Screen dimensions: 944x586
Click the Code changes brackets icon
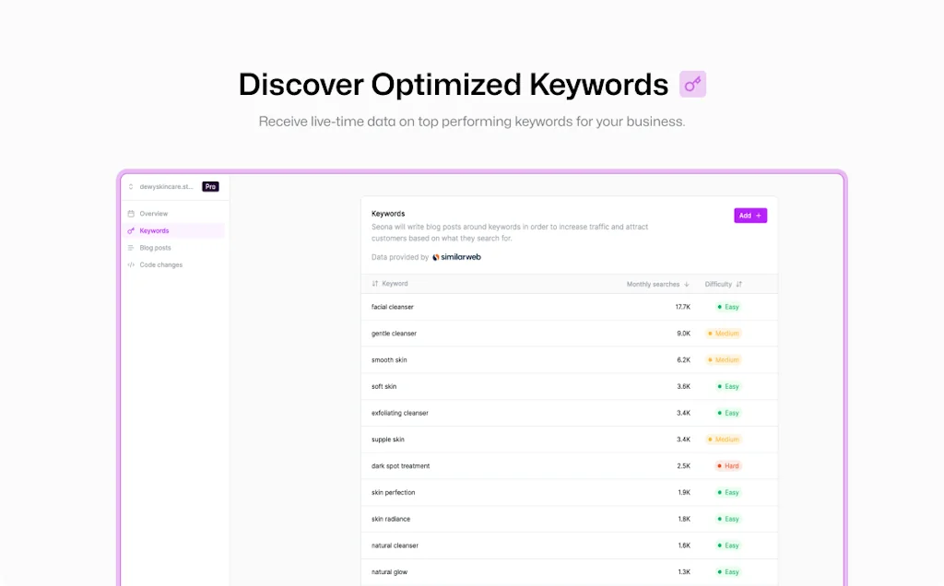[x=131, y=264]
